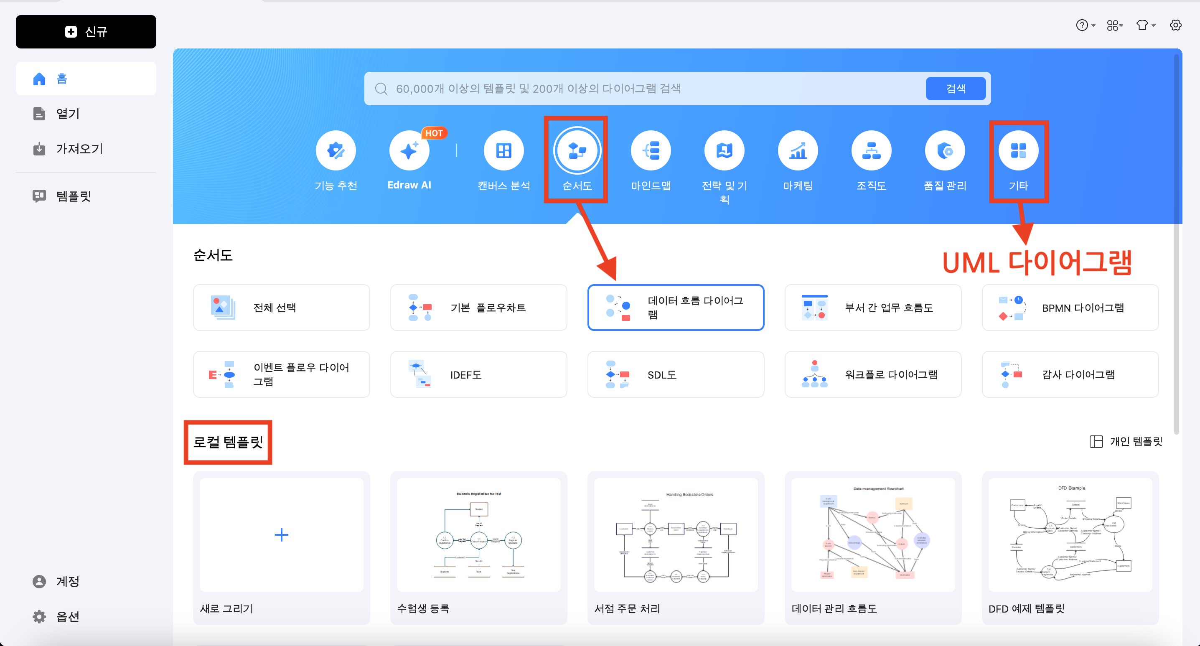The height and width of the screenshot is (646, 1200).
Task: Select the 전략 및 기획 category icon
Action: [725, 150]
